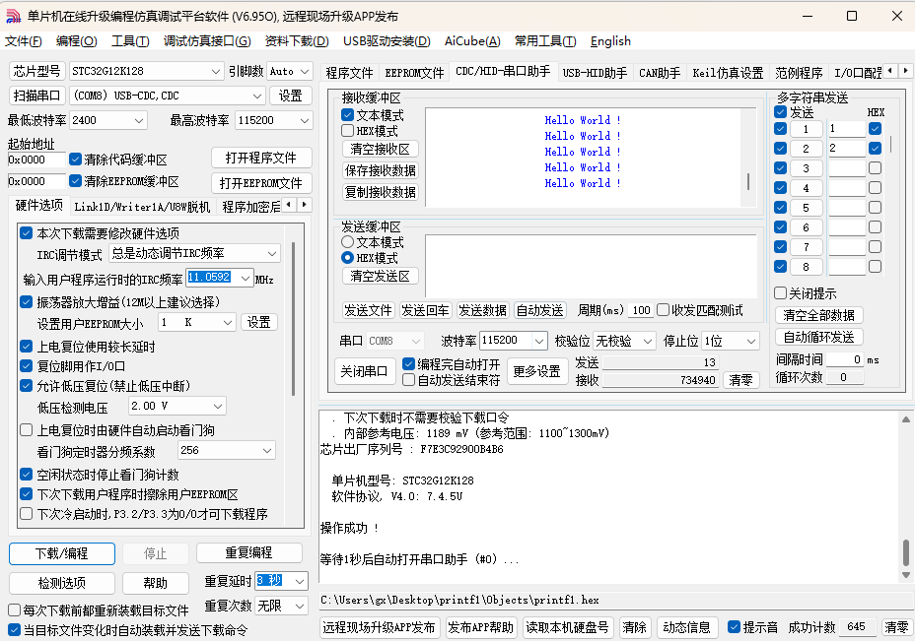Click the 清空接收区 button
The height and width of the screenshot is (641, 915).
pos(380,150)
